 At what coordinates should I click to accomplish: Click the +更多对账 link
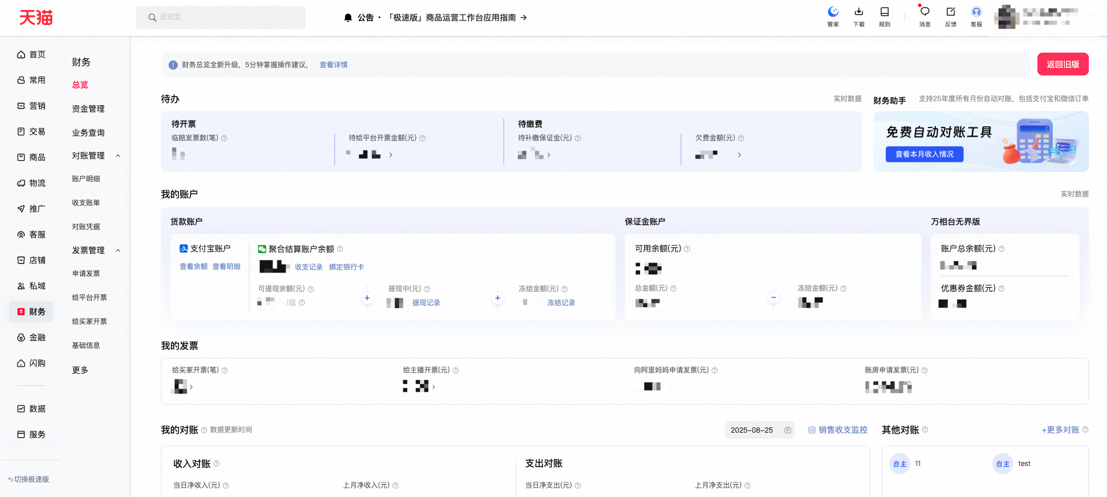coord(1060,430)
